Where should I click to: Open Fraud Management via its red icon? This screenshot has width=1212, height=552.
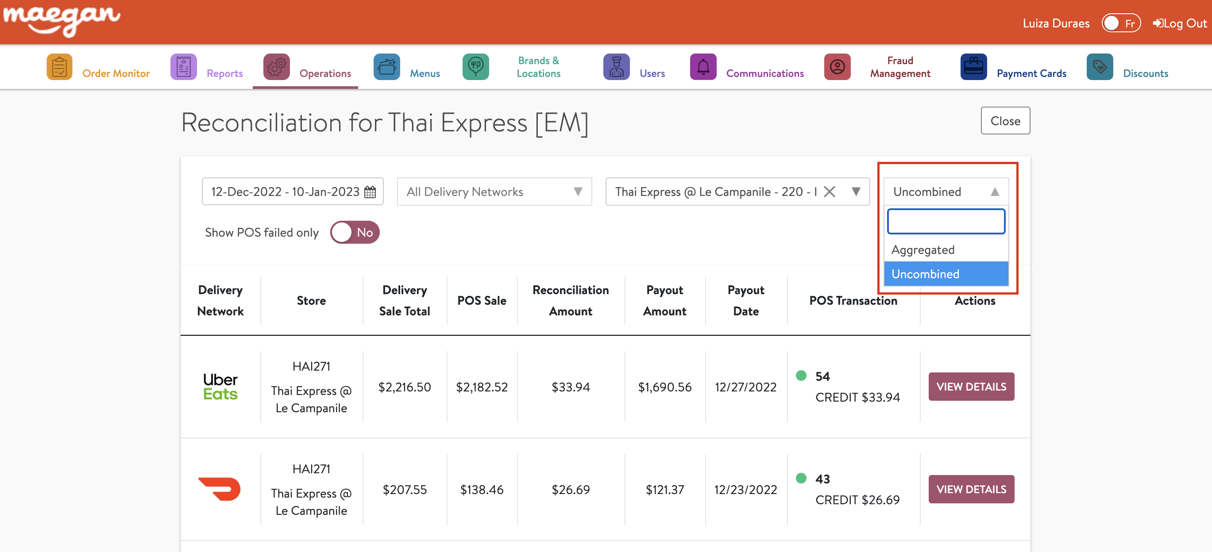[837, 67]
